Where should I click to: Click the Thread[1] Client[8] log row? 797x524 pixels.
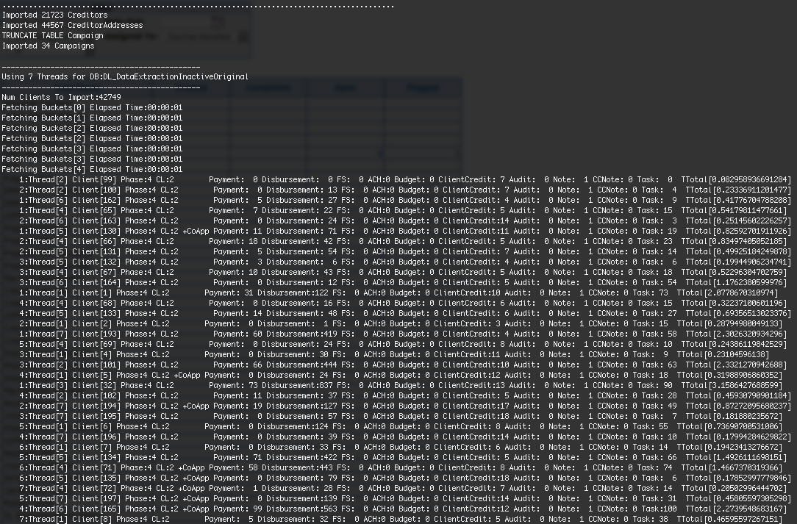[401, 519]
